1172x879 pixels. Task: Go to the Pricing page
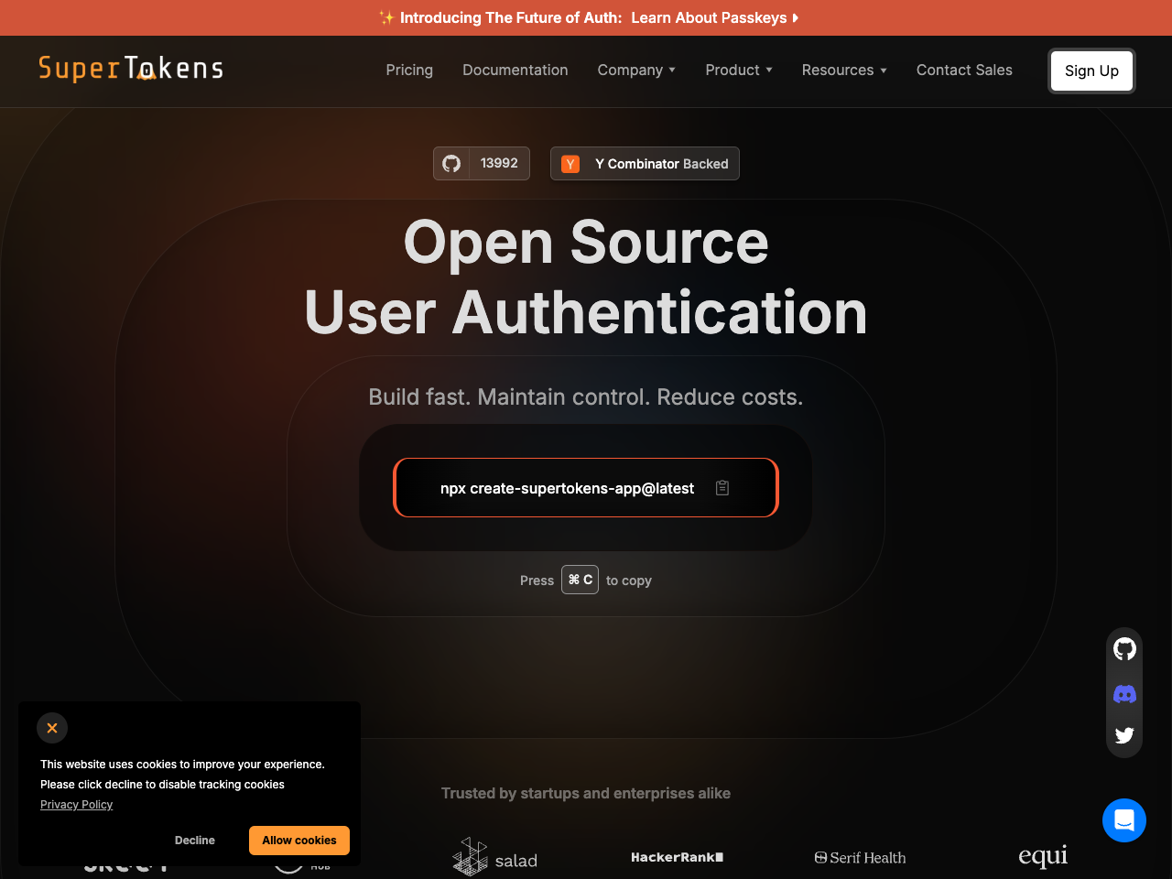(409, 70)
